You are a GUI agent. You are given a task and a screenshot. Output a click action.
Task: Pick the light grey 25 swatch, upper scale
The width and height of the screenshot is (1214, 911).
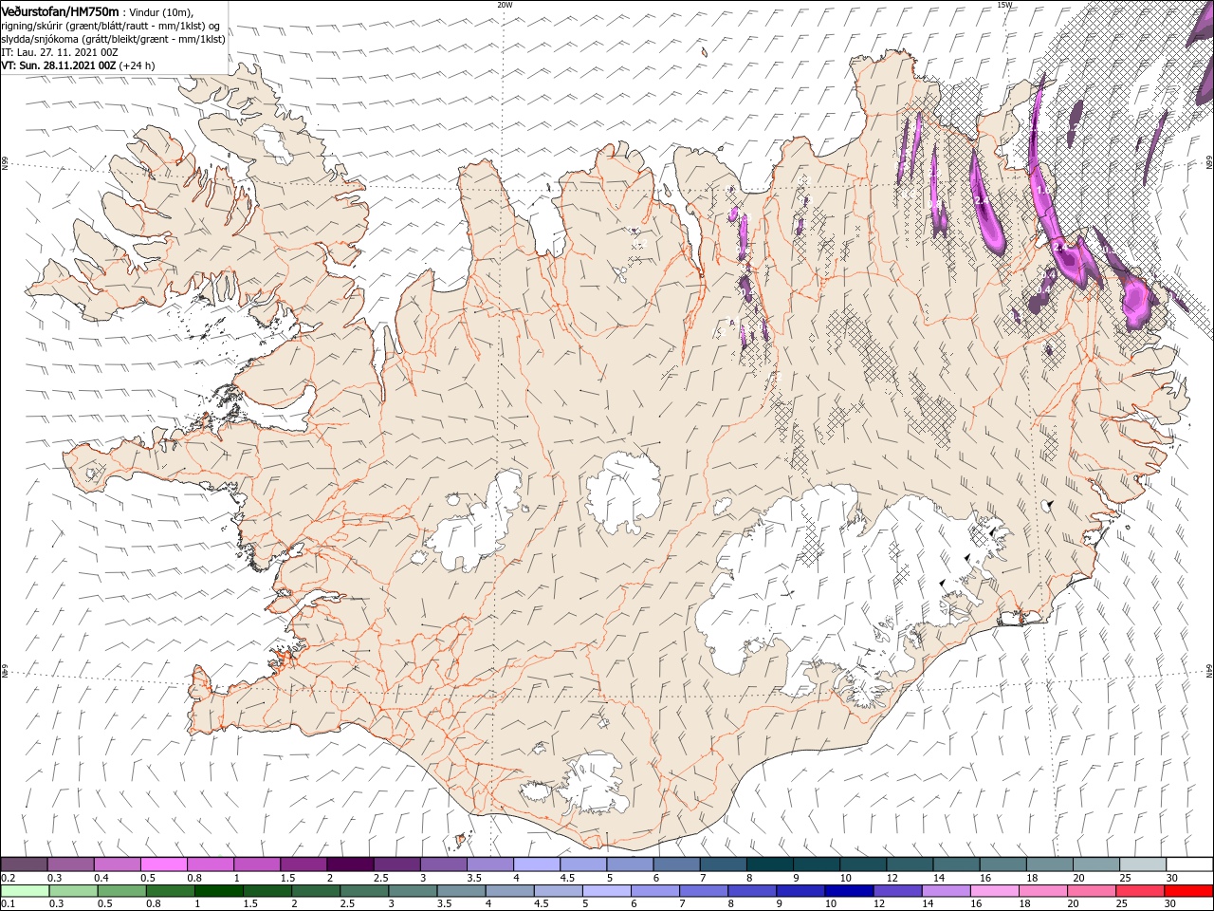point(1142,864)
